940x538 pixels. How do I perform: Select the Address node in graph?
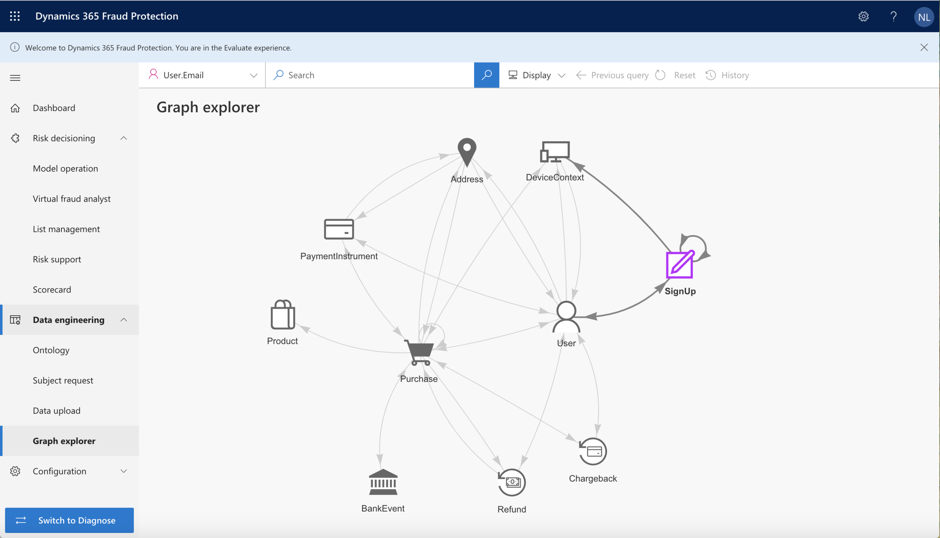click(x=467, y=152)
